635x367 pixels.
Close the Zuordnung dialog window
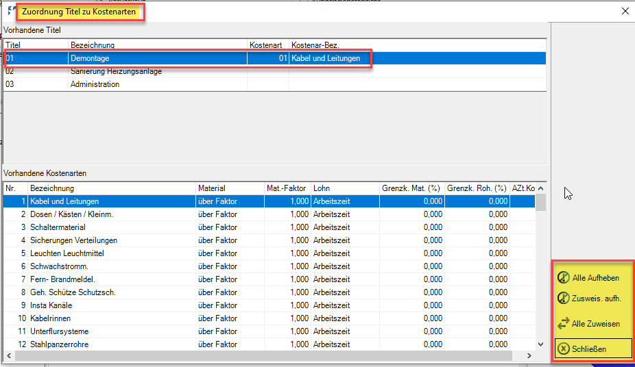[625, 11]
